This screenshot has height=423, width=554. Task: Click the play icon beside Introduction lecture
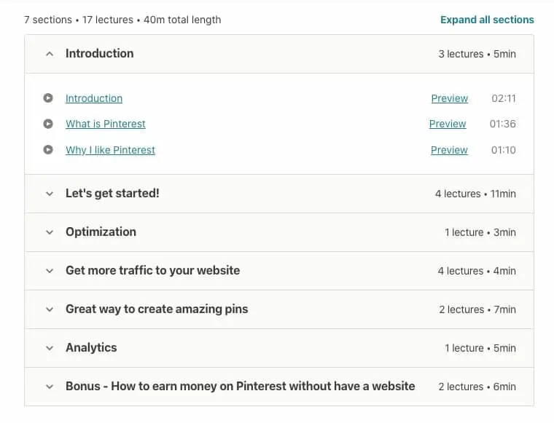click(48, 98)
